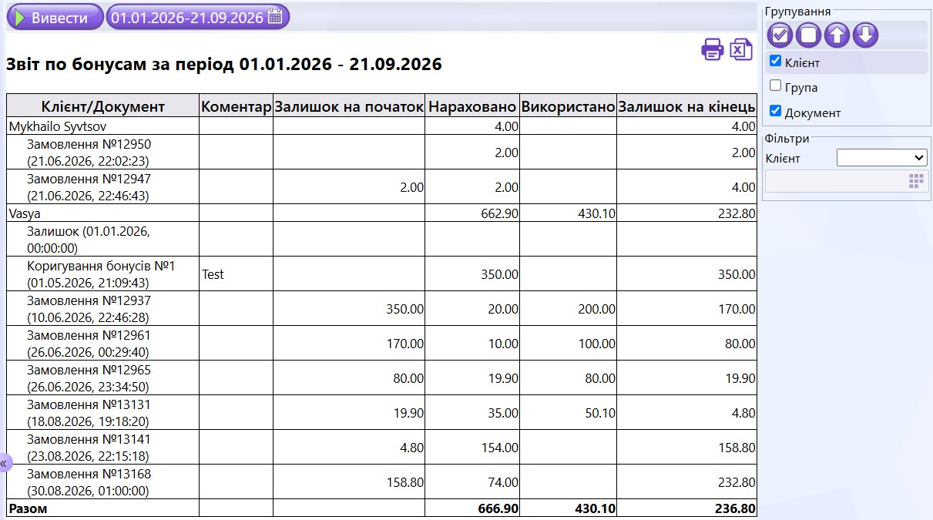Click the Вивести run button
Viewport: 933px width, 520px height.
click(x=55, y=17)
